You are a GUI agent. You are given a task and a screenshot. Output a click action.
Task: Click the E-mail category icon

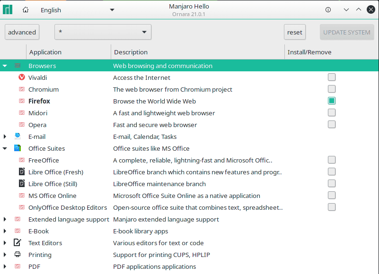click(18, 136)
